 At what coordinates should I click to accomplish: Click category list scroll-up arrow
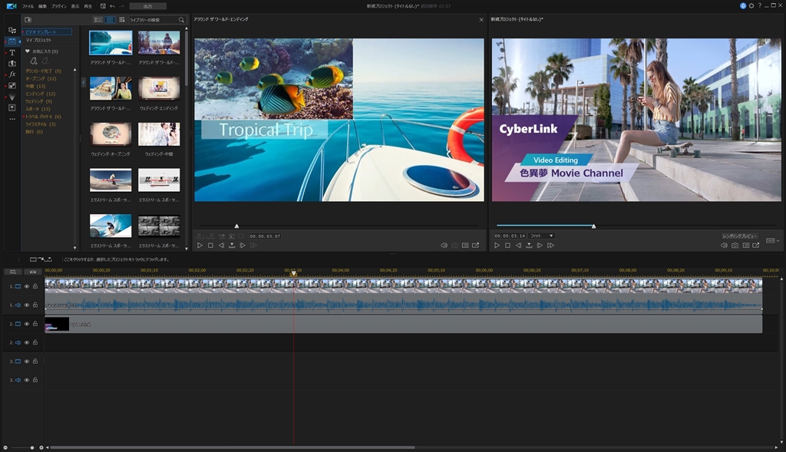pos(74,70)
